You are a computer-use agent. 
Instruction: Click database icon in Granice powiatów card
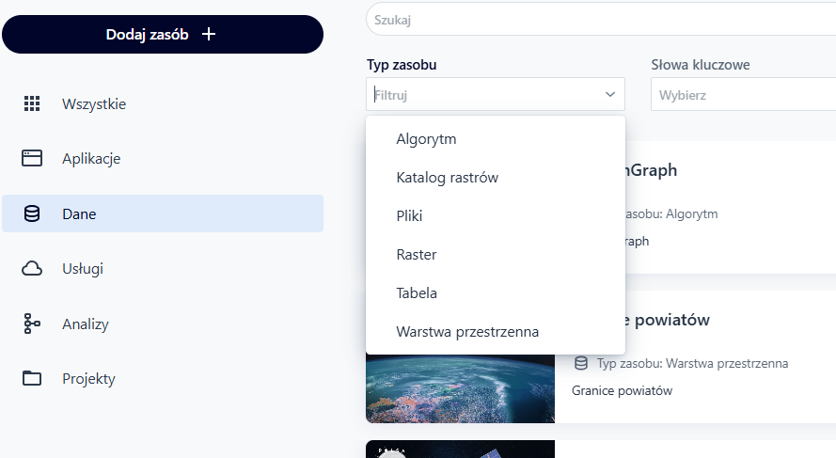[581, 363]
